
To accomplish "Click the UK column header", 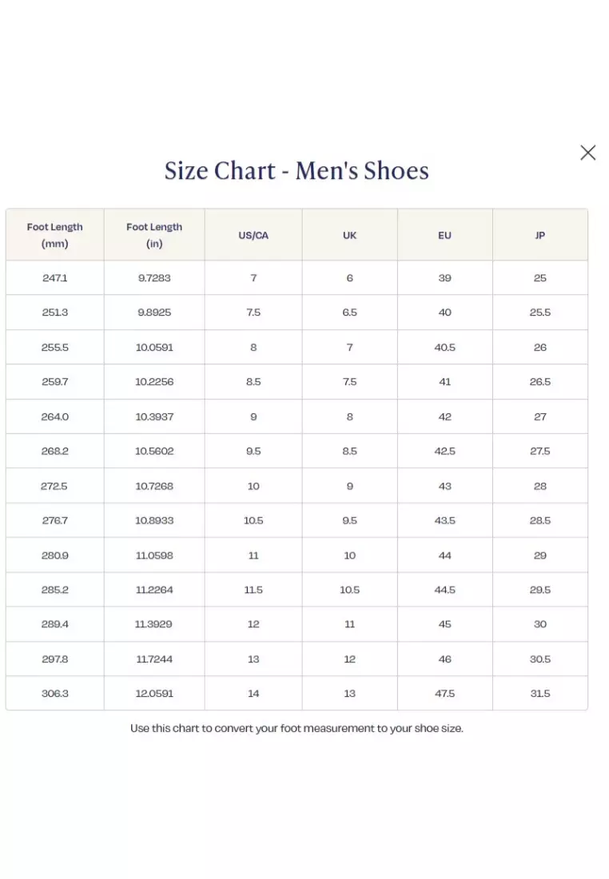I will (x=349, y=235).
